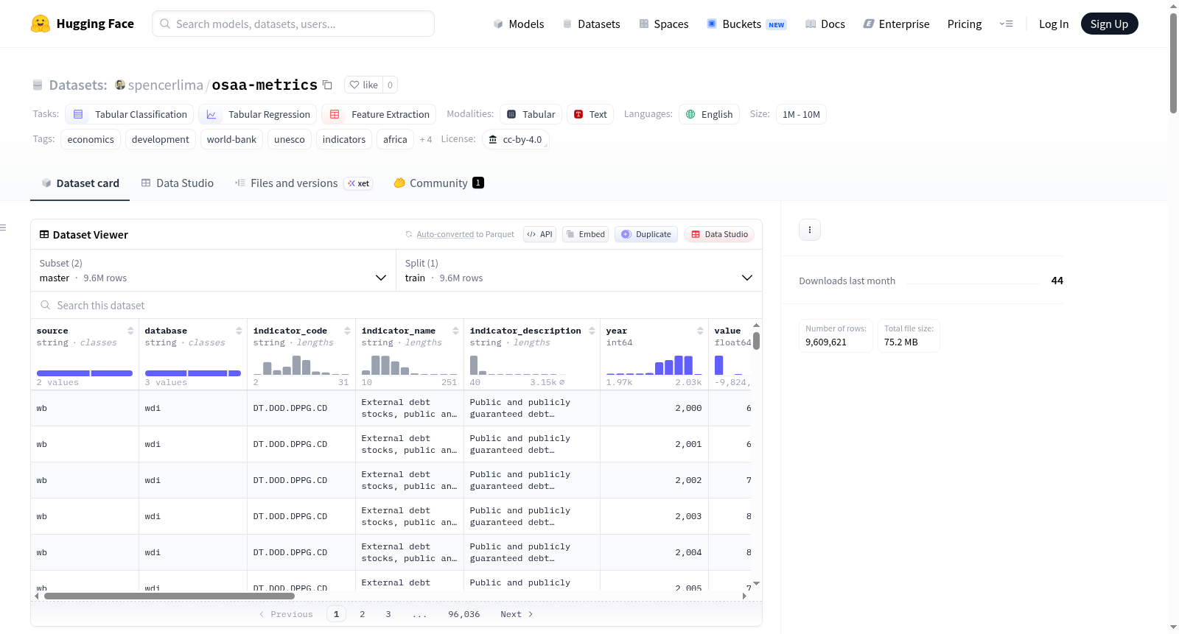
Task: Click the development tag
Action: (161, 139)
